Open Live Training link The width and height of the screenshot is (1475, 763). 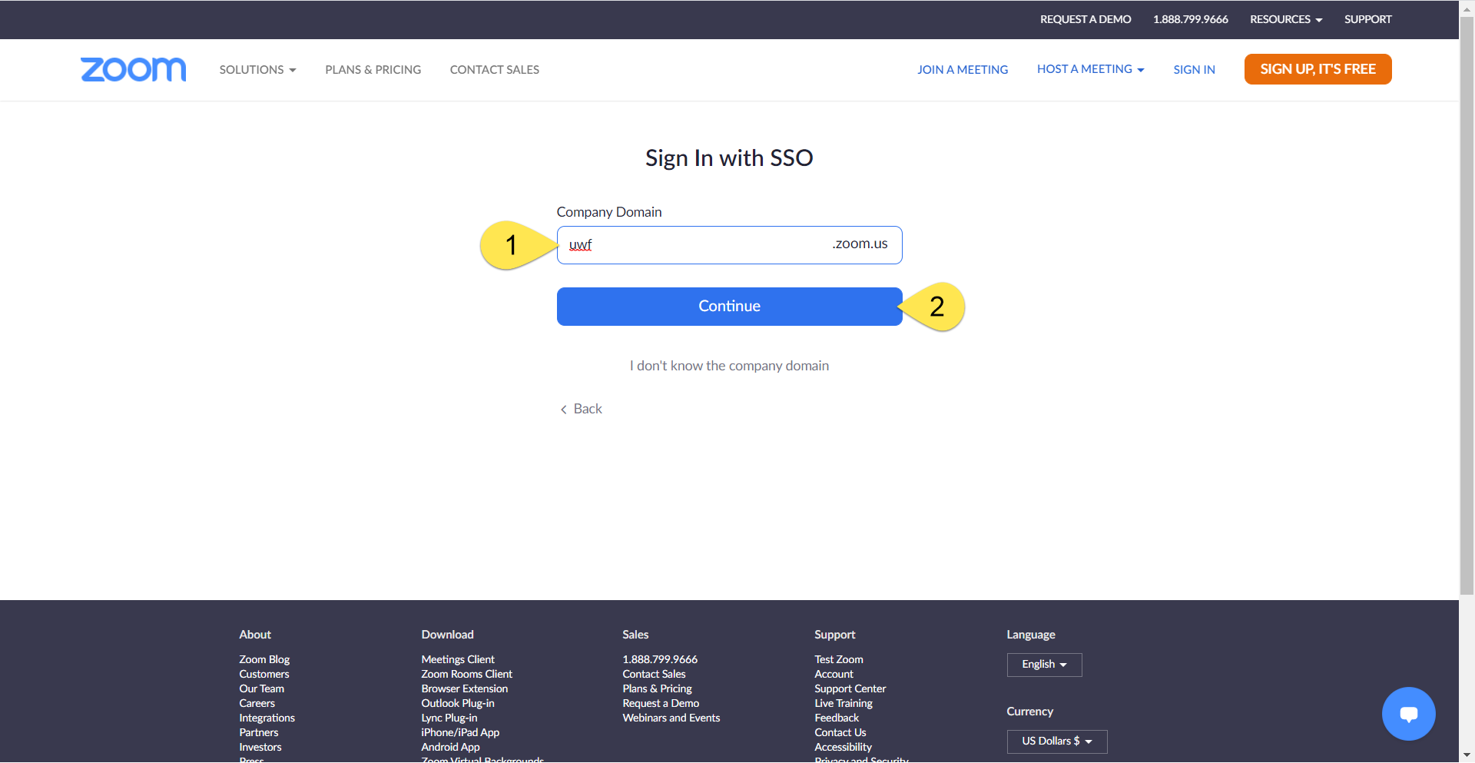[x=844, y=703]
